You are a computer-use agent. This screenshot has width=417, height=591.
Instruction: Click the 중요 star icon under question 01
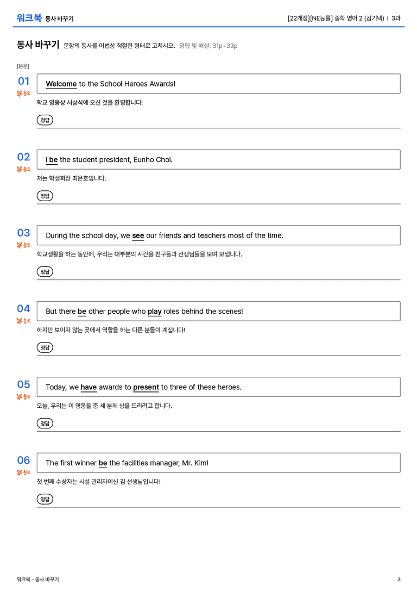[23, 94]
